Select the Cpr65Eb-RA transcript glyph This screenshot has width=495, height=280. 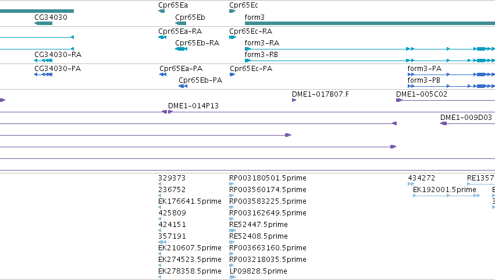point(181,49)
